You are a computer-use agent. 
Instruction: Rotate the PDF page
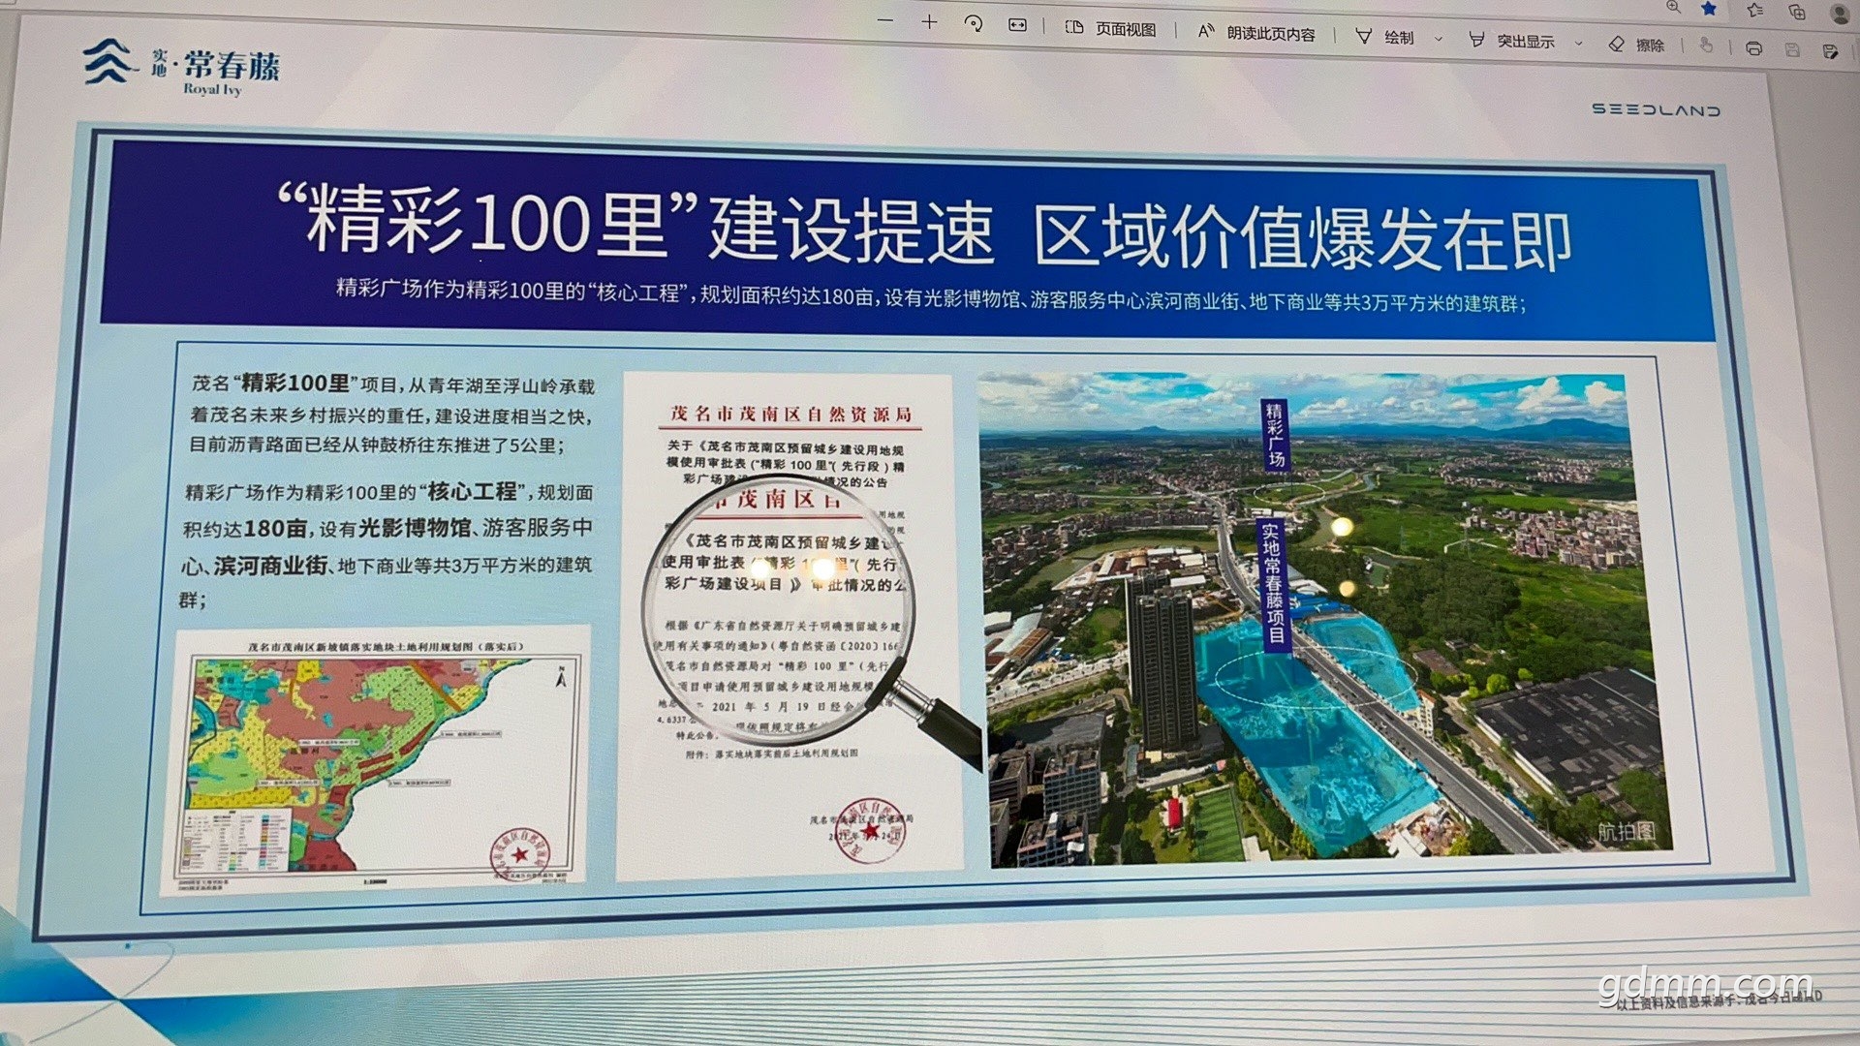pos(974,24)
